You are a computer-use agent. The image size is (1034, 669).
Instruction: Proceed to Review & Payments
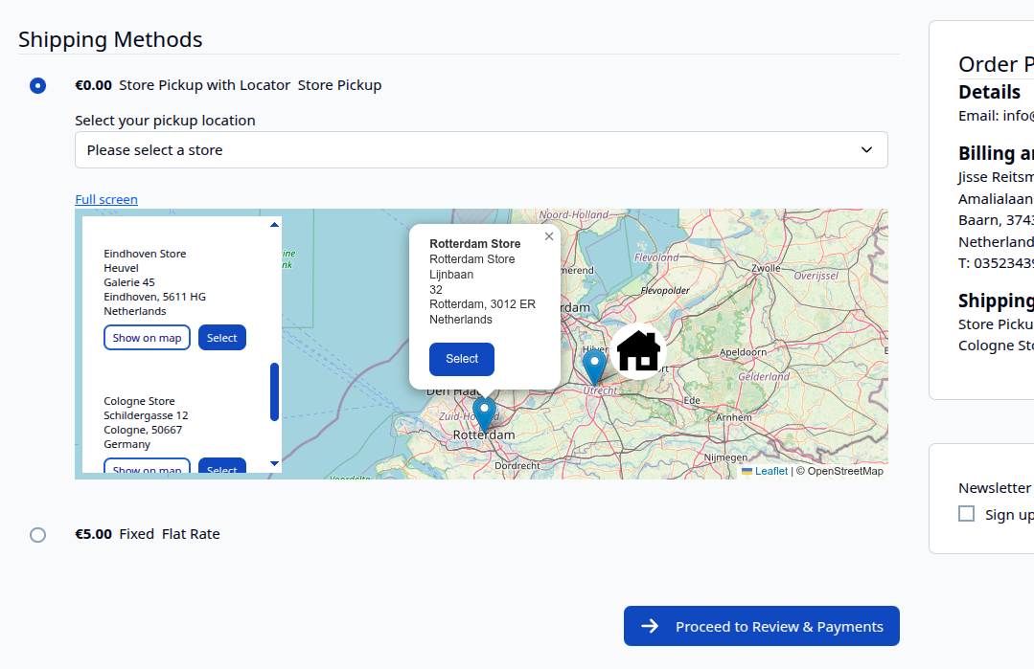[762, 626]
